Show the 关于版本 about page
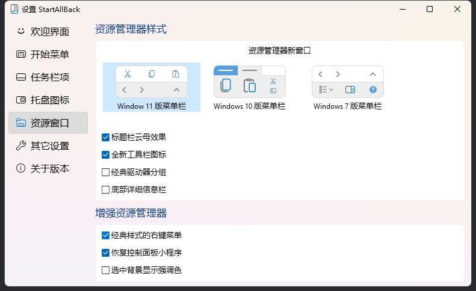 [x=48, y=168]
